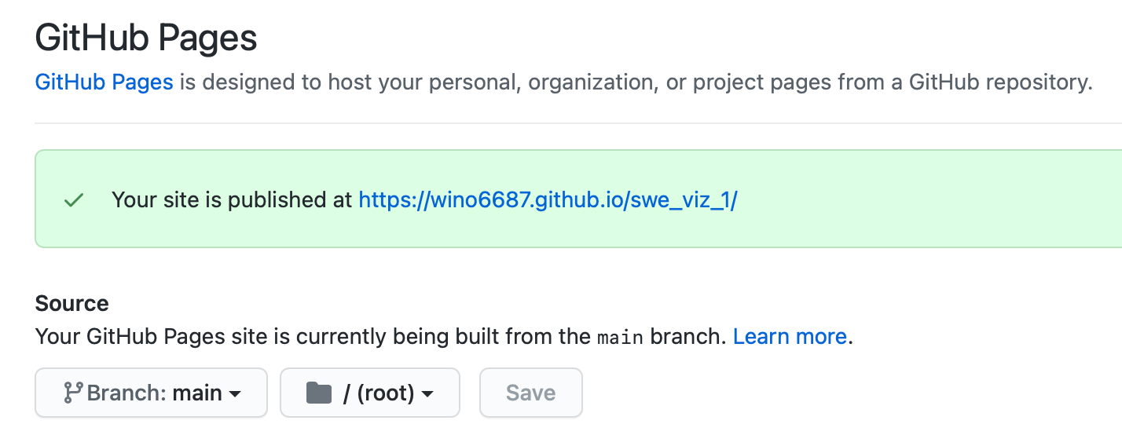Click the caret arrow after "Branch: main"

(x=235, y=393)
